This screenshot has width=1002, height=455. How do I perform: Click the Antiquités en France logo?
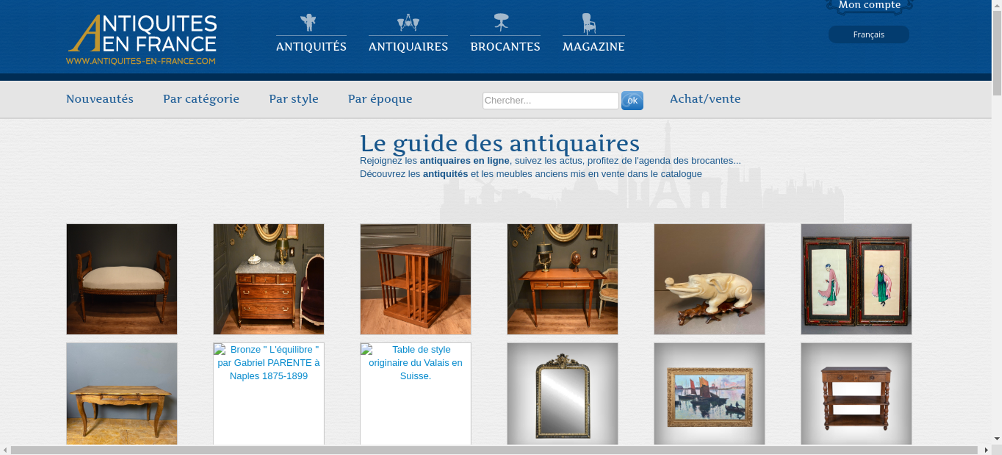(142, 39)
